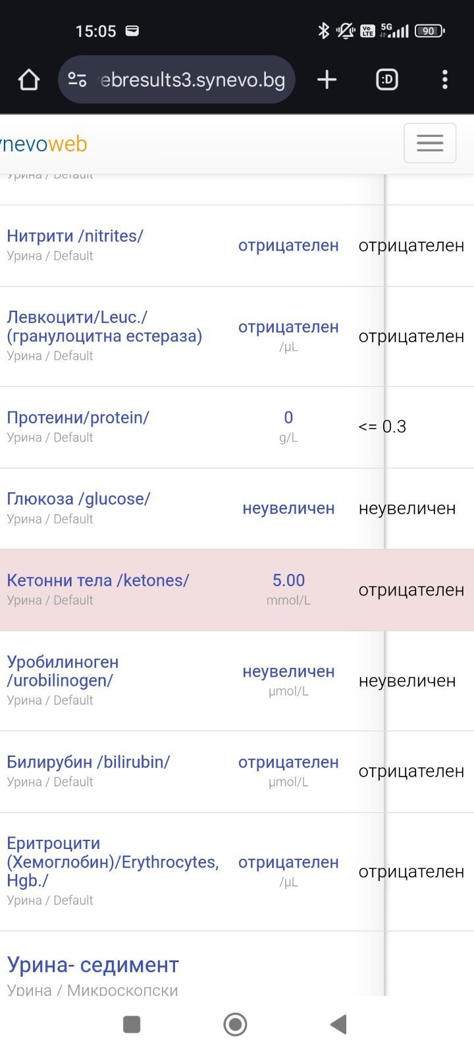Open site info icon in address bar

coord(78,80)
